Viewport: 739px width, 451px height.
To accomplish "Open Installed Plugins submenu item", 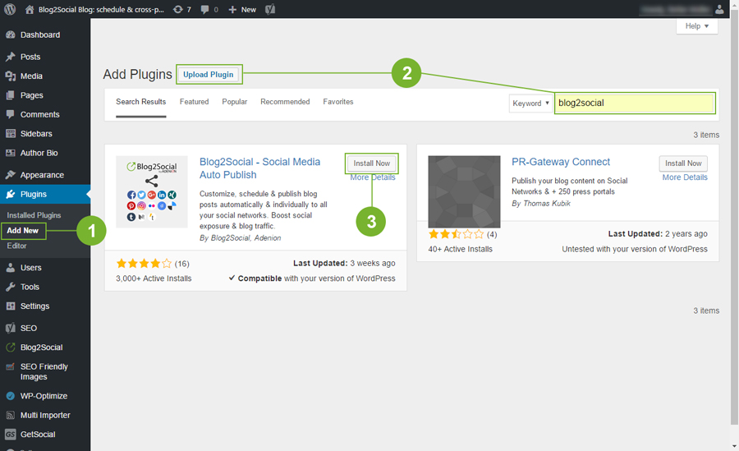I will (34, 215).
